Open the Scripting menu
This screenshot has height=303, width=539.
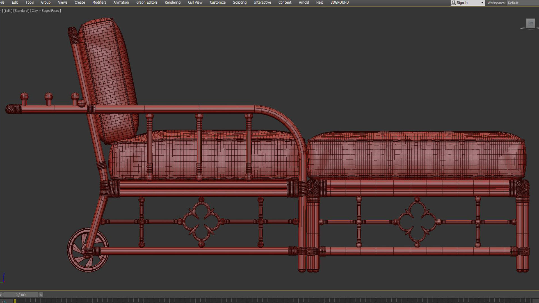point(239,2)
